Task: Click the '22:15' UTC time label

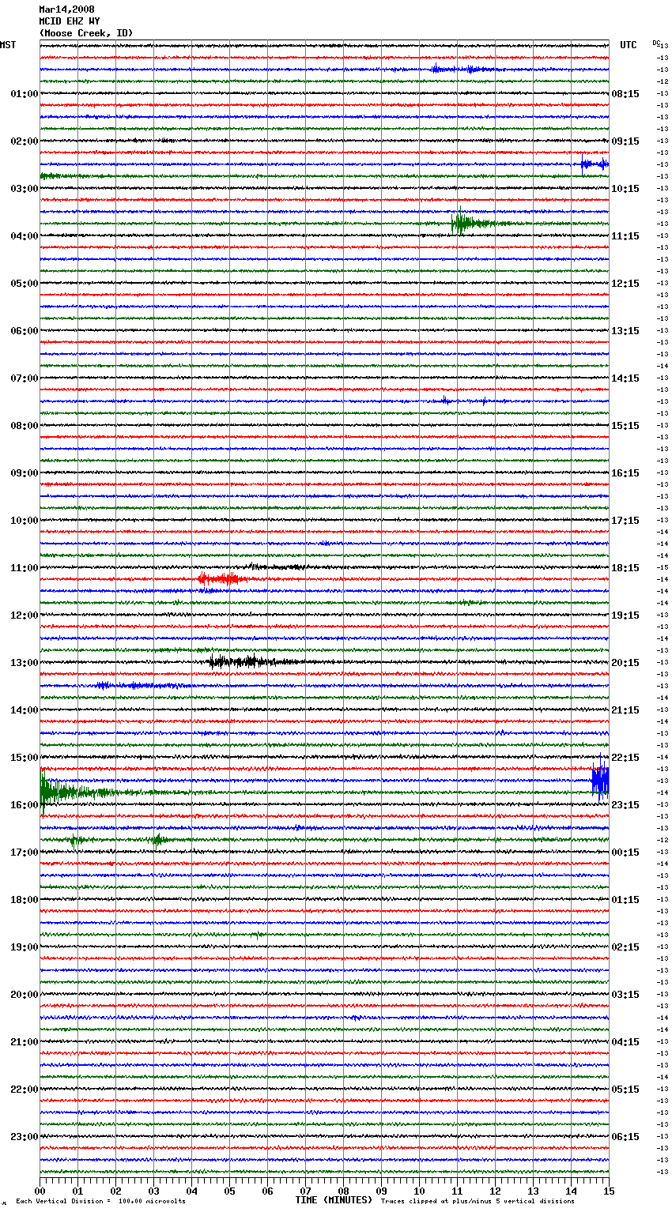Action: pos(625,758)
